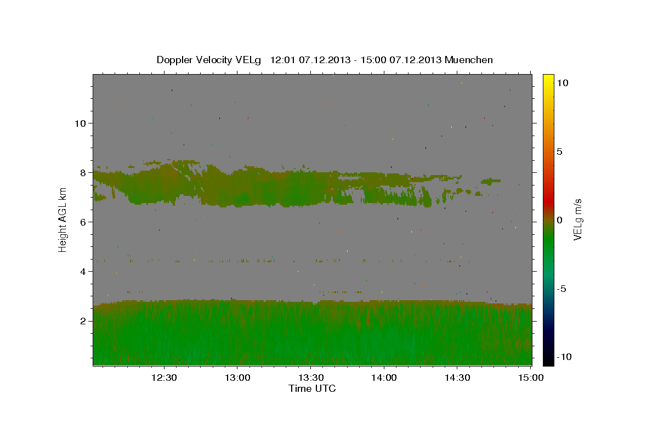The image size is (658, 439).
Task: Click the 'VELg m/s' colorbar label
Action: pos(577,219)
